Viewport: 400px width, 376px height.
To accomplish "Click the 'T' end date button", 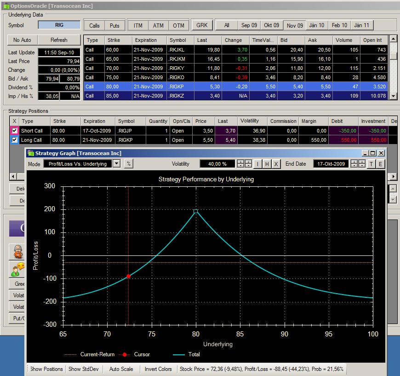I will pyautogui.click(x=371, y=164).
